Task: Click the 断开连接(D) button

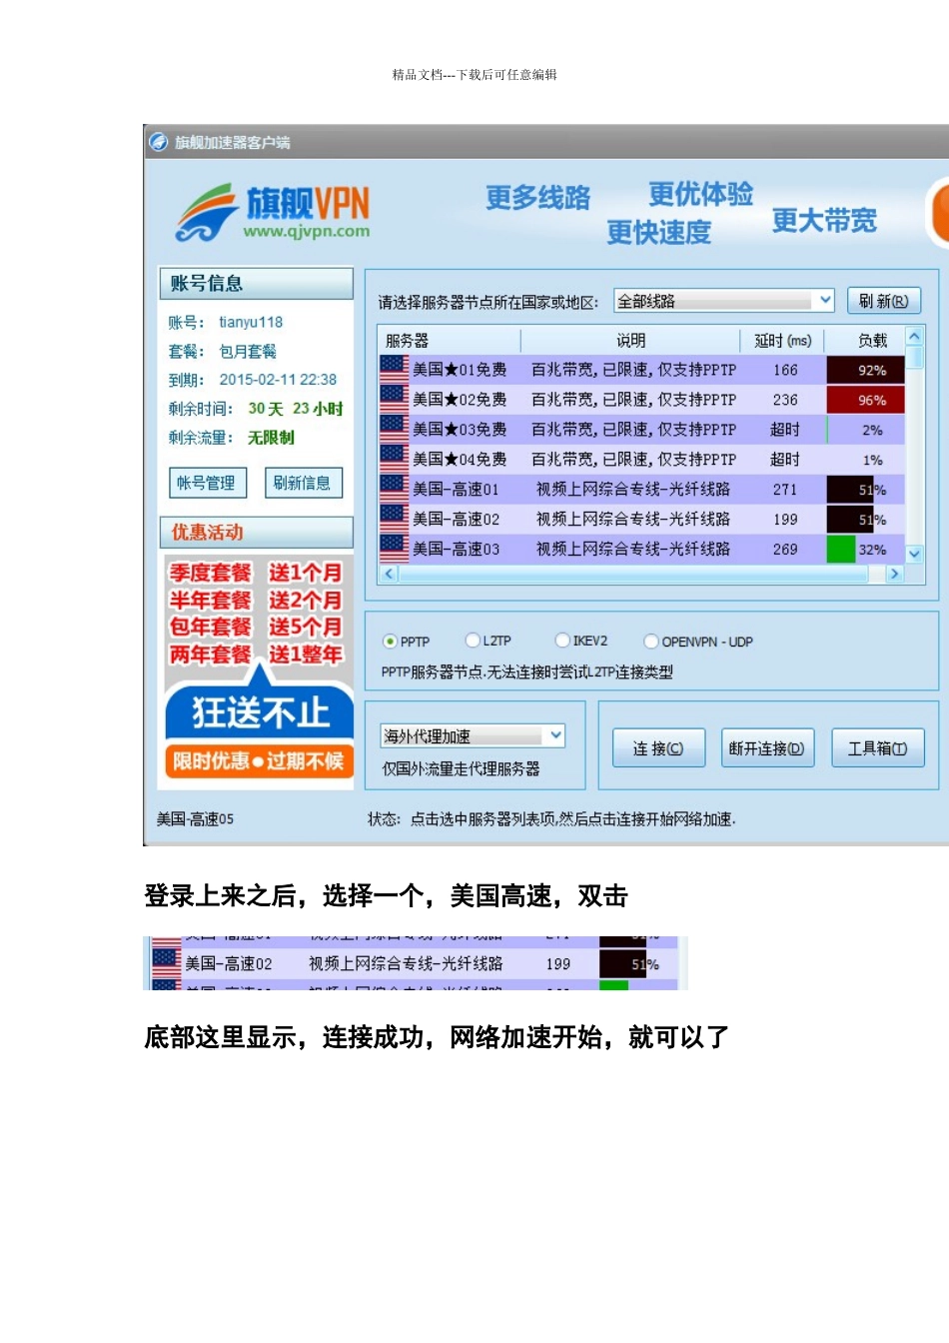Action: coord(767,747)
